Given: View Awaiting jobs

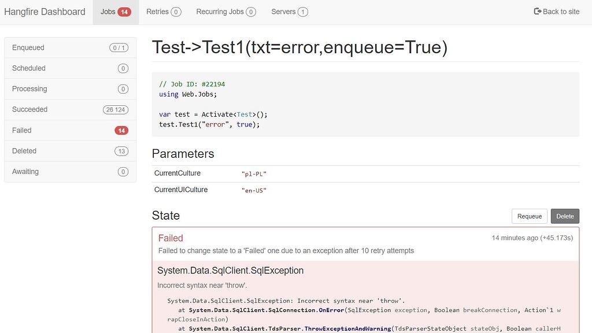Looking at the screenshot, I should [x=70, y=172].
